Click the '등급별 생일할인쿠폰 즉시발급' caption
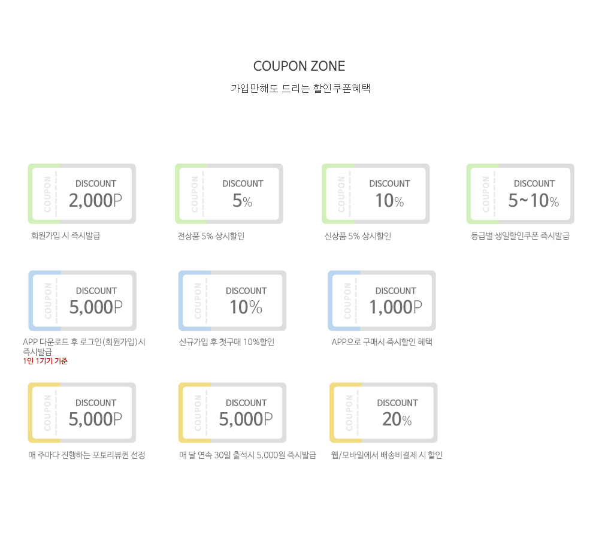Screen dimensions: 599x544 pyautogui.click(x=520, y=236)
